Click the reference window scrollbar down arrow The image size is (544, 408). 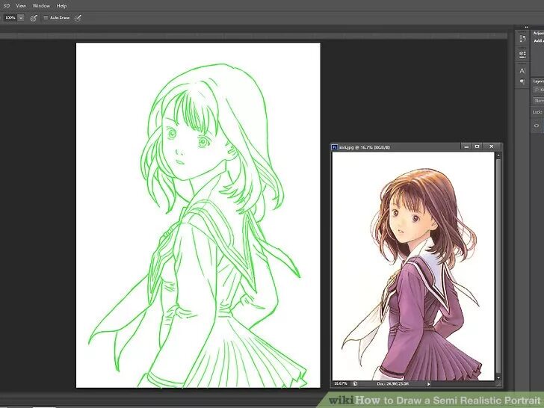(x=498, y=378)
